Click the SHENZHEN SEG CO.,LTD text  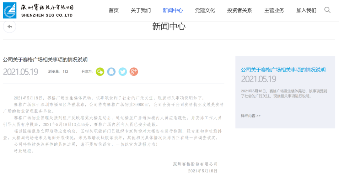tap(47, 15)
